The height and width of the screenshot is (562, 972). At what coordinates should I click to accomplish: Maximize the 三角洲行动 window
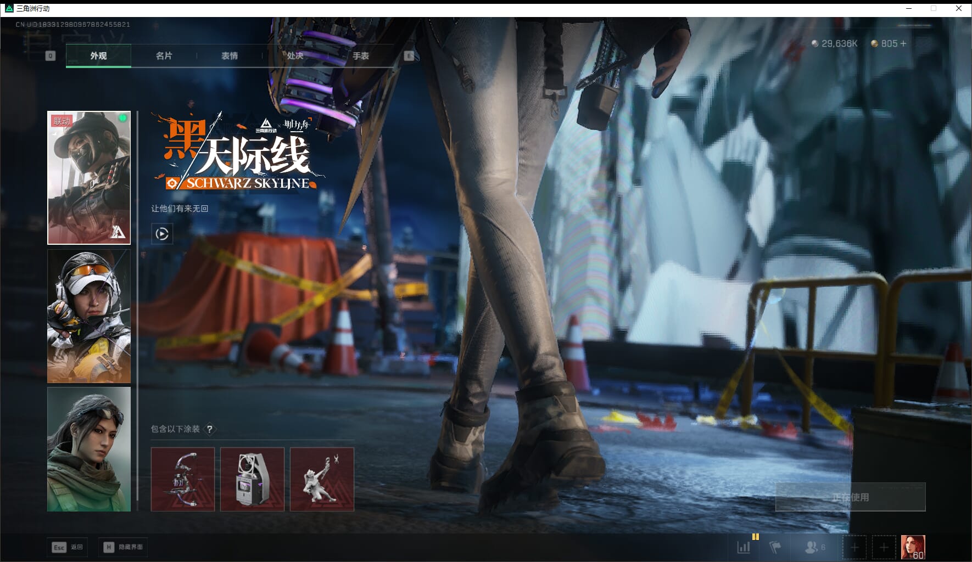pos(934,8)
